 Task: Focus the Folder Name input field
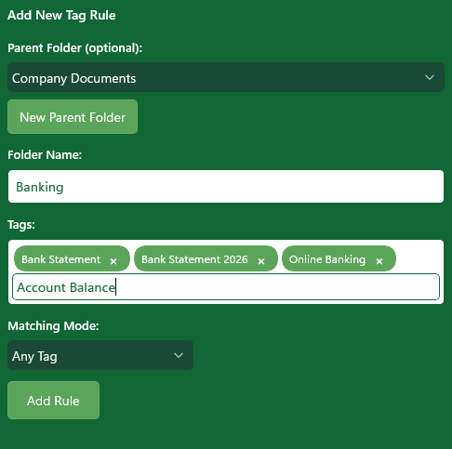[226, 187]
